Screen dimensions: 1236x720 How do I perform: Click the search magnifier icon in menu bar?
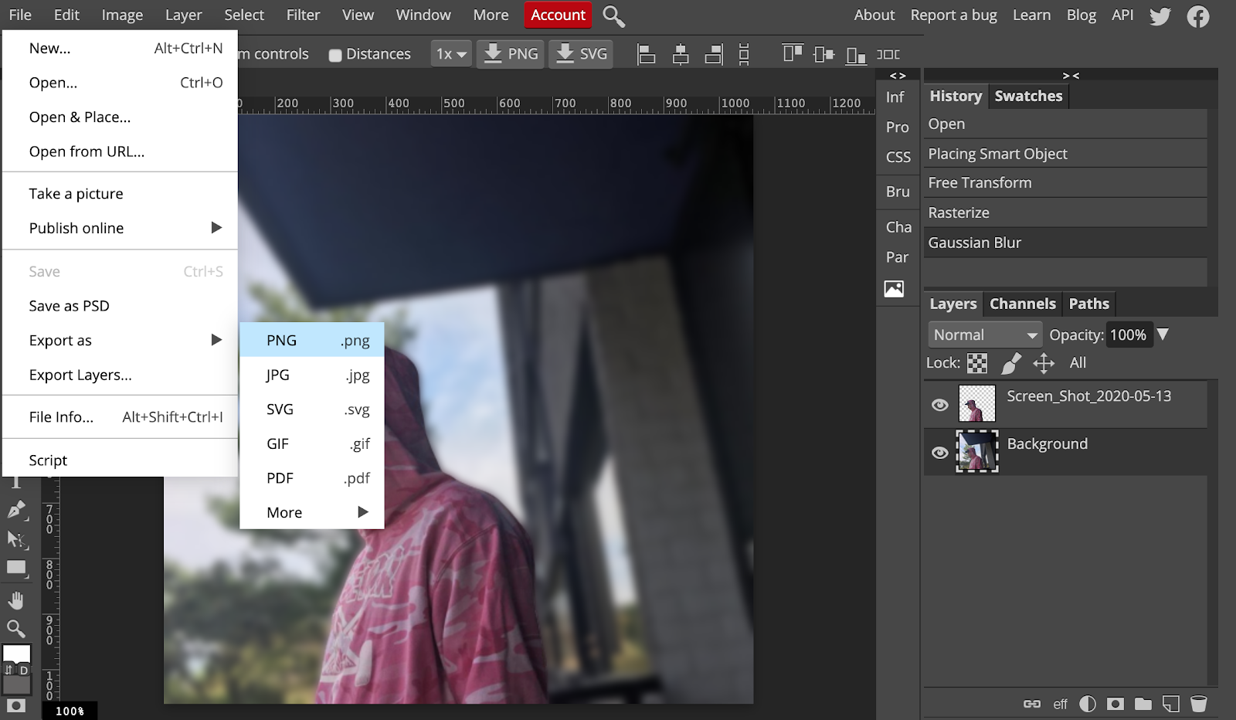pos(613,16)
